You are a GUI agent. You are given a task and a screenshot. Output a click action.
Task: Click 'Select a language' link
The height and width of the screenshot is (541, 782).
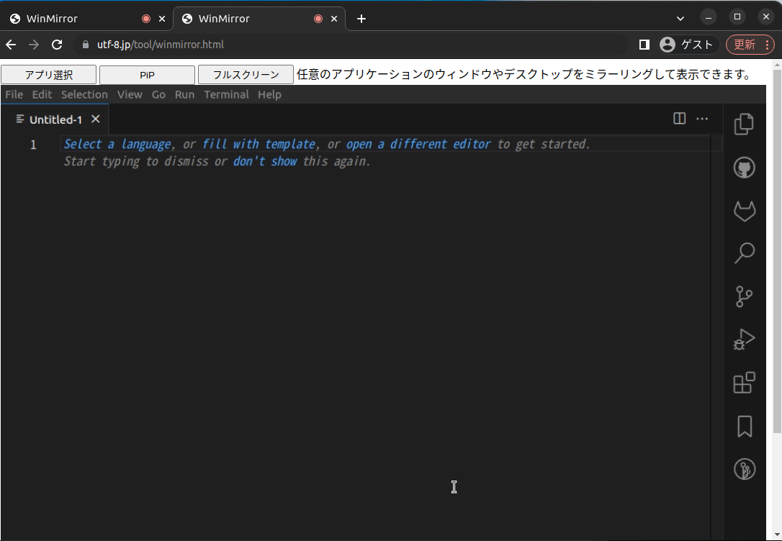click(117, 145)
